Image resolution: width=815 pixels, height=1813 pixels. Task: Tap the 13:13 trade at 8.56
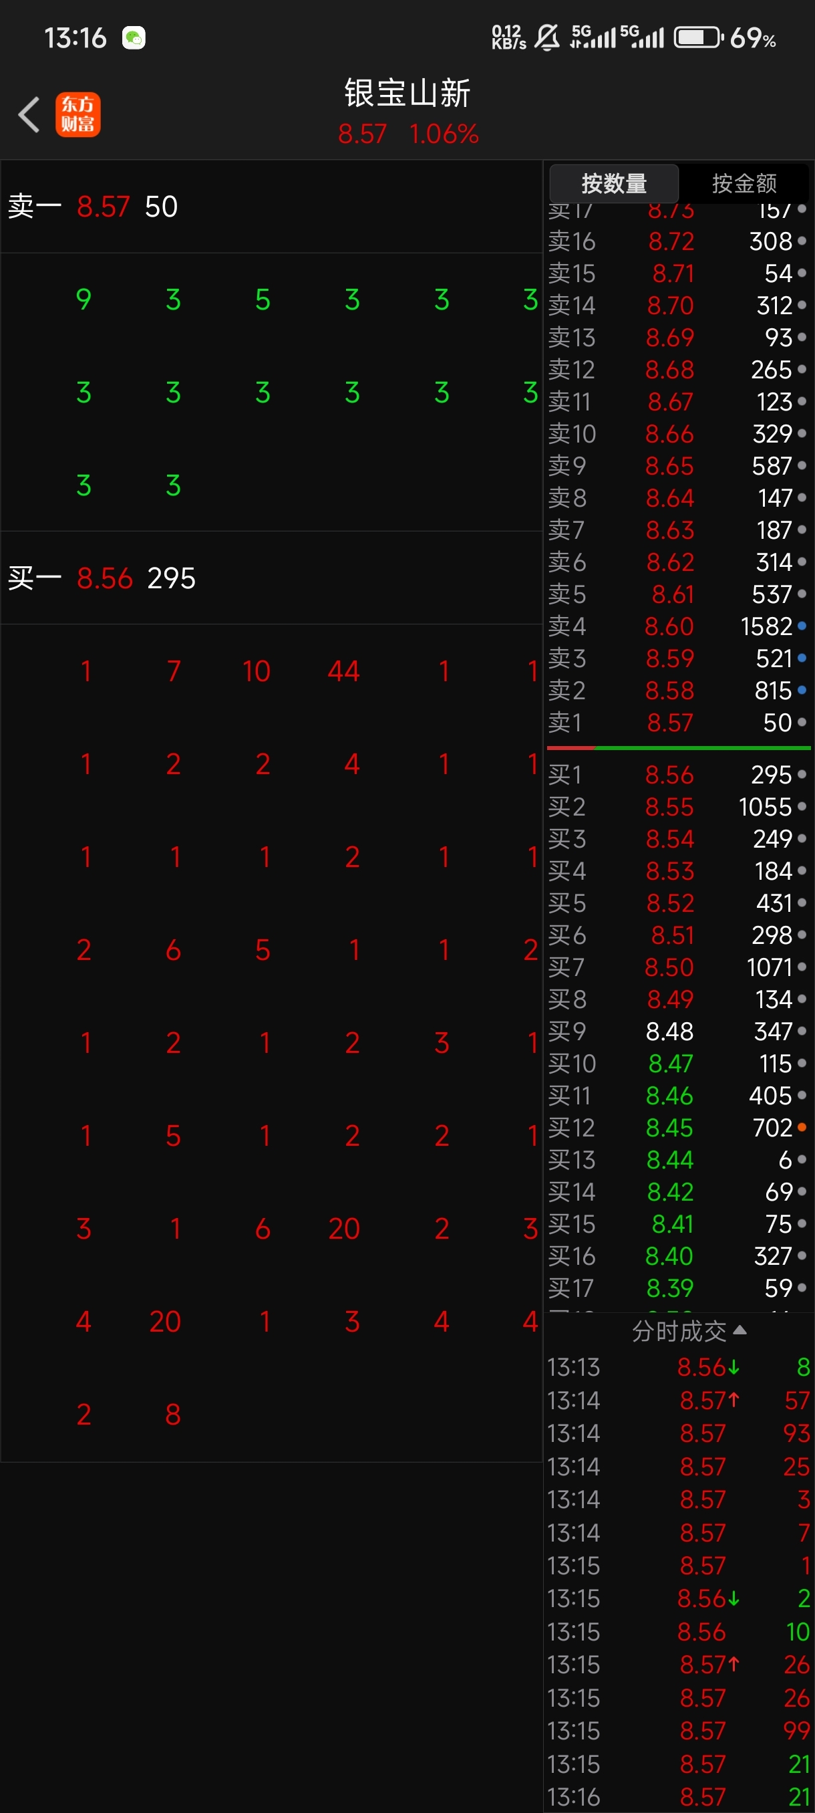point(679,1367)
